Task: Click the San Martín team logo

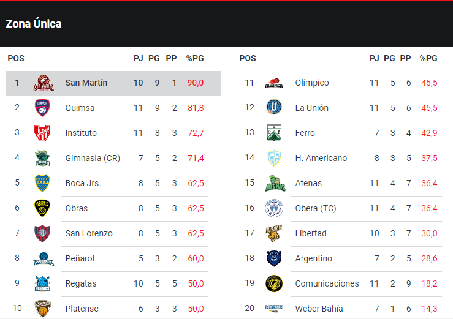Action: (x=43, y=83)
